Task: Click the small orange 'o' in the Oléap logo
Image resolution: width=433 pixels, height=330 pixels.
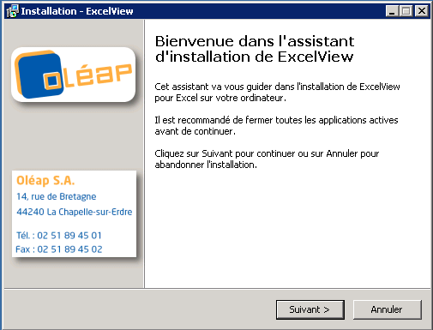Action: (52, 81)
